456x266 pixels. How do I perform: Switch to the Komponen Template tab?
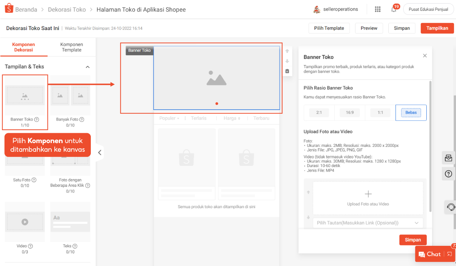(x=71, y=47)
